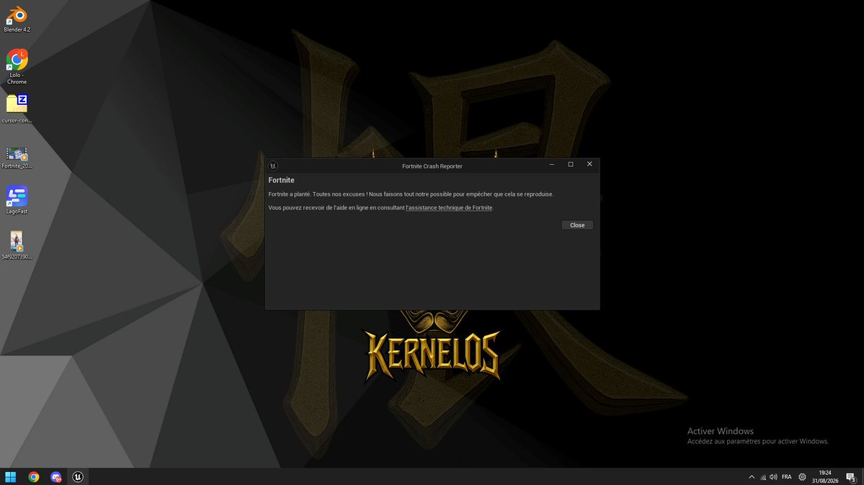Launch the Lolo - Chrome desktop shortcut
864x485 pixels.
[x=17, y=67]
